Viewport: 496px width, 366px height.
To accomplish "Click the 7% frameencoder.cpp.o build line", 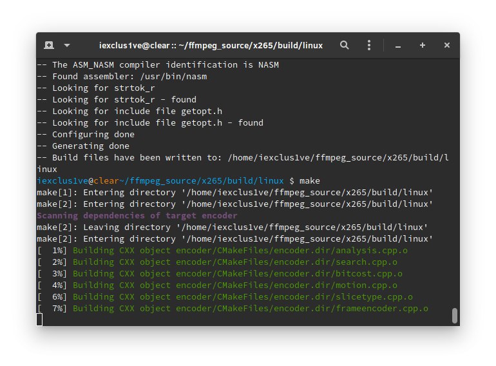I will 233,309.
